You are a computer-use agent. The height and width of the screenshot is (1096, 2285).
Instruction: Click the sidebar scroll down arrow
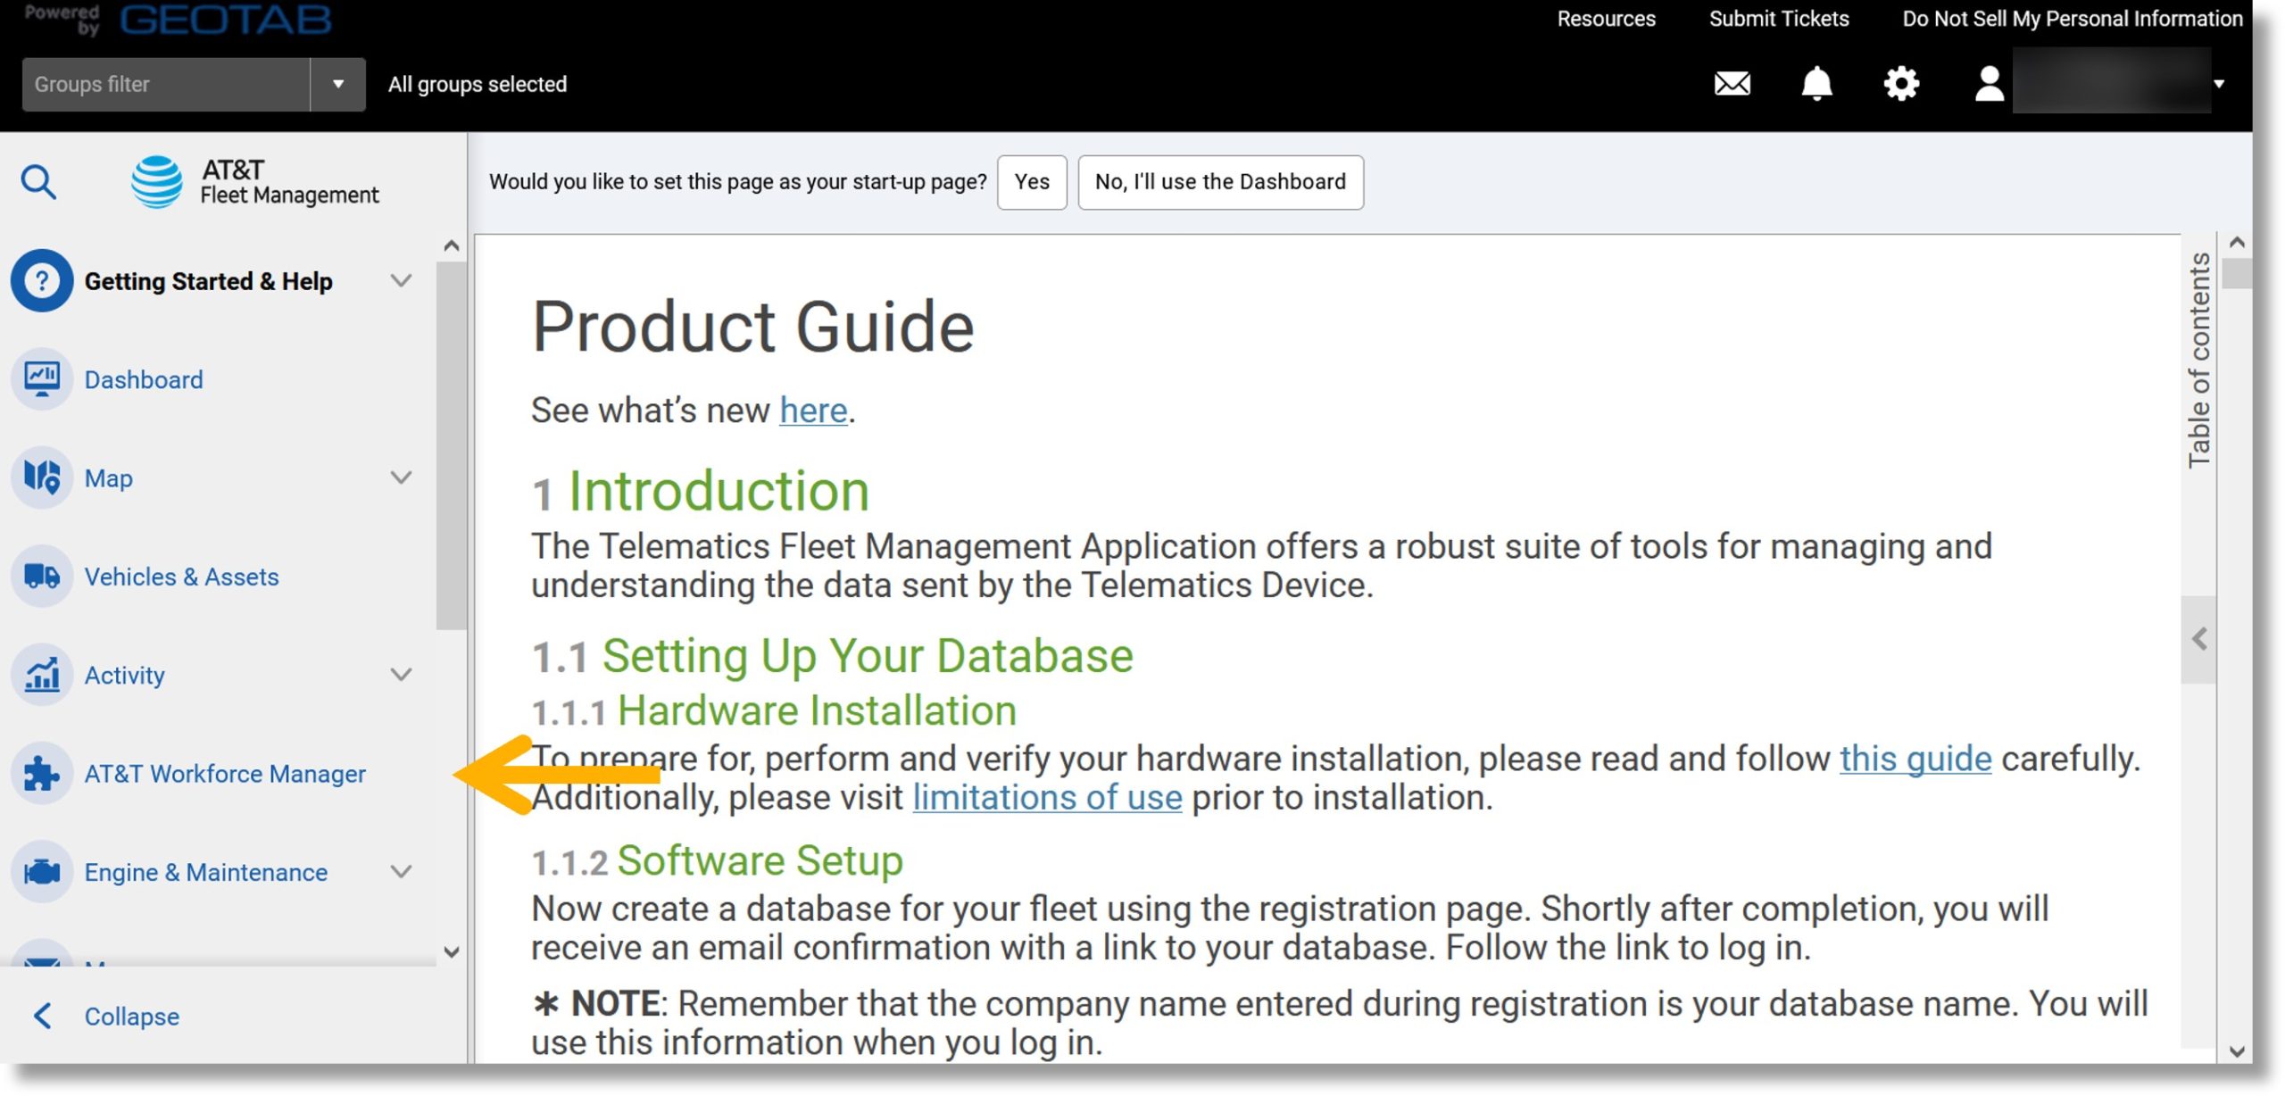point(452,951)
